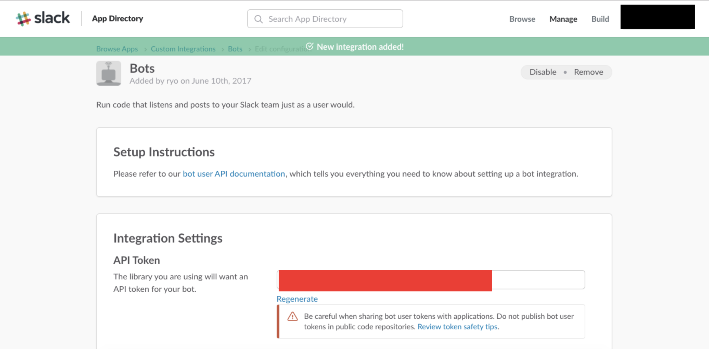Go to Custom Integrations breadcrumb
The width and height of the screenshot is (709, 349).
pos(183,49)
